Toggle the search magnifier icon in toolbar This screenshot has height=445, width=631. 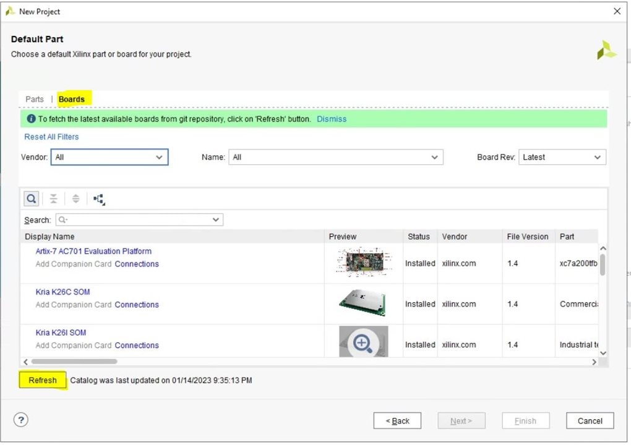pyautogui.click(x=32, y=199)
